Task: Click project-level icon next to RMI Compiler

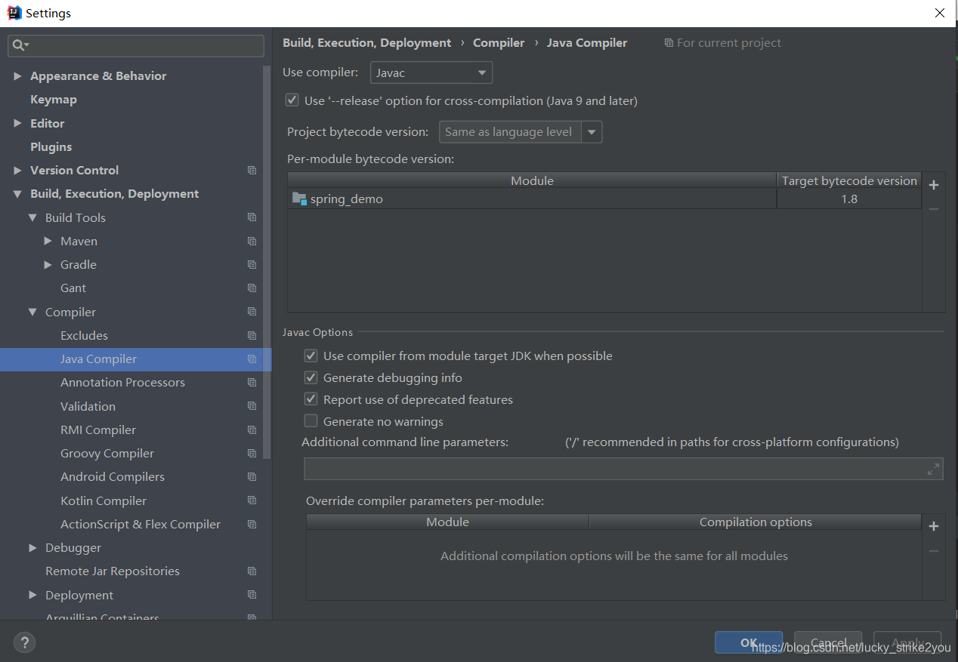Action: coord(252,430)
